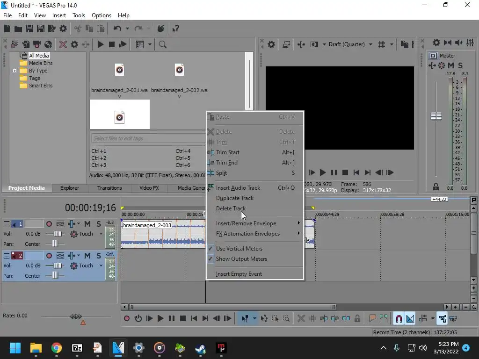Open a project via the folder icon

pos(18,29)
